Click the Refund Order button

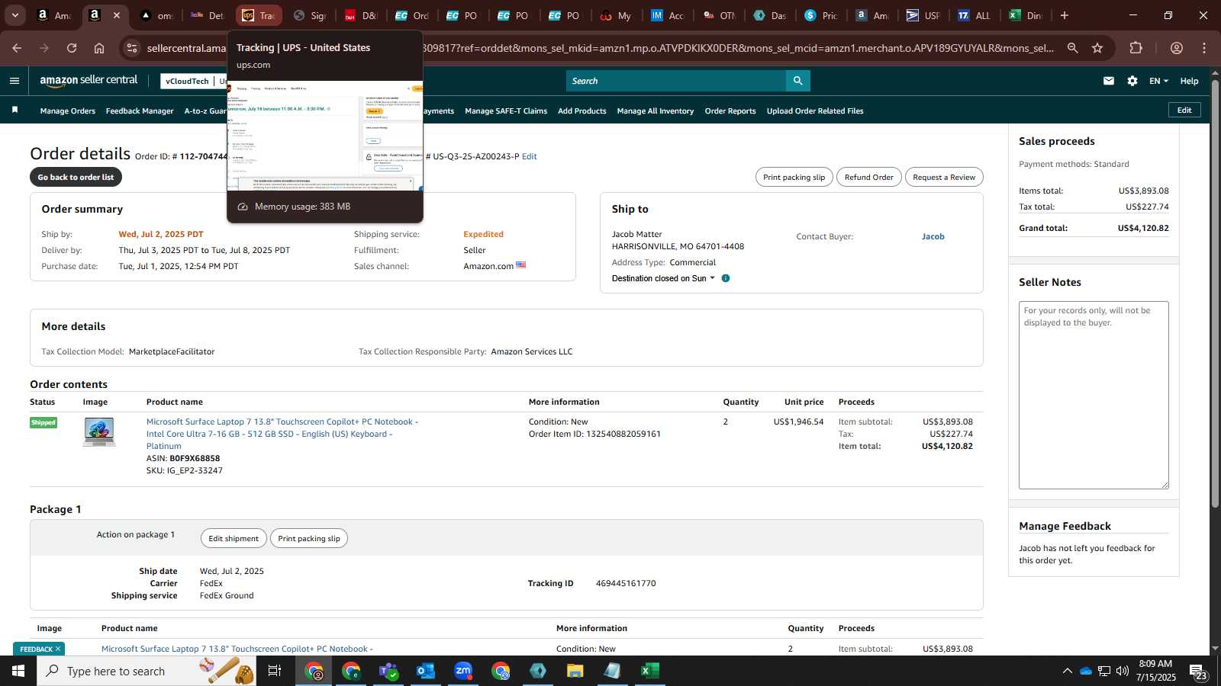pos(869,177)
